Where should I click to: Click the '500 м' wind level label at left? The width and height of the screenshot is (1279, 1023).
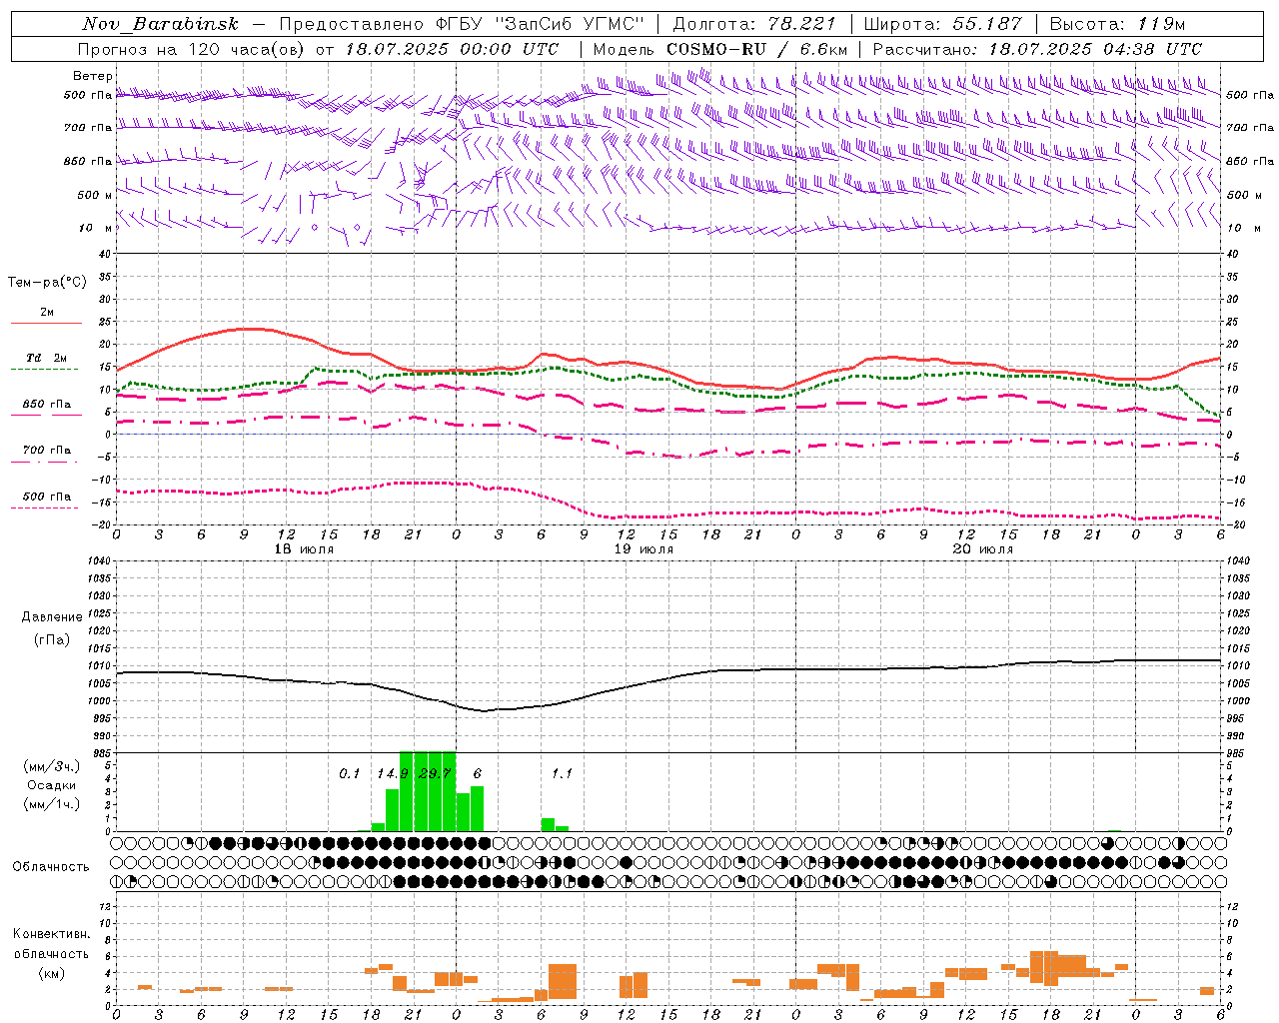click(x=95, y=195)
